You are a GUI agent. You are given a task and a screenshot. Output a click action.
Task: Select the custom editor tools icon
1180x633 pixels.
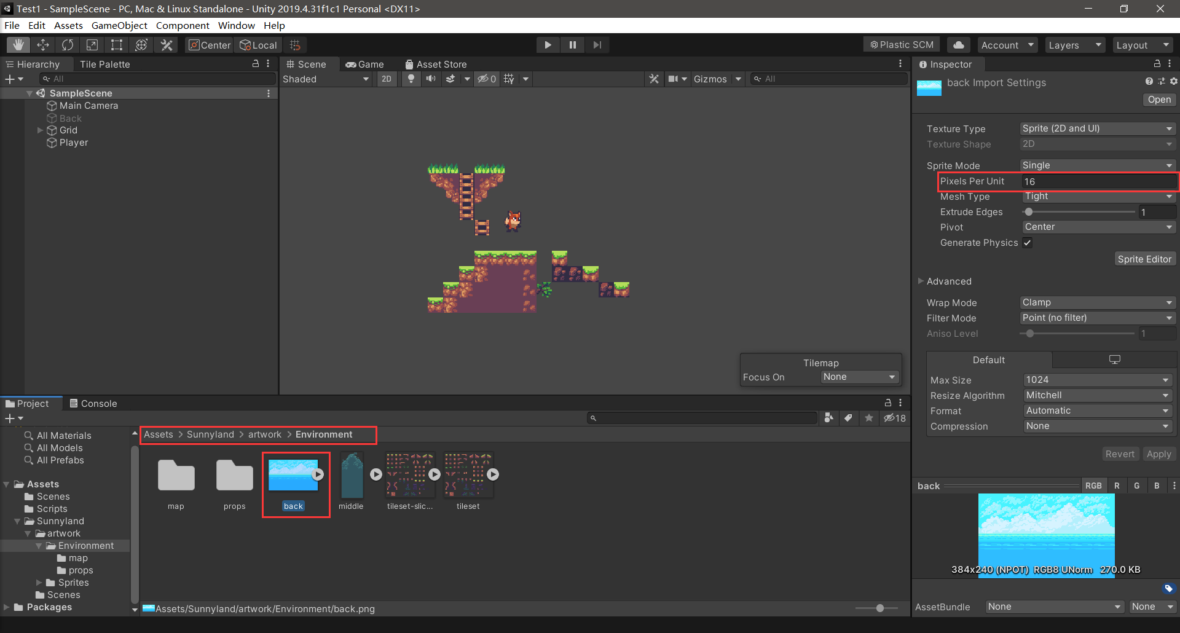tap(166, 45)
